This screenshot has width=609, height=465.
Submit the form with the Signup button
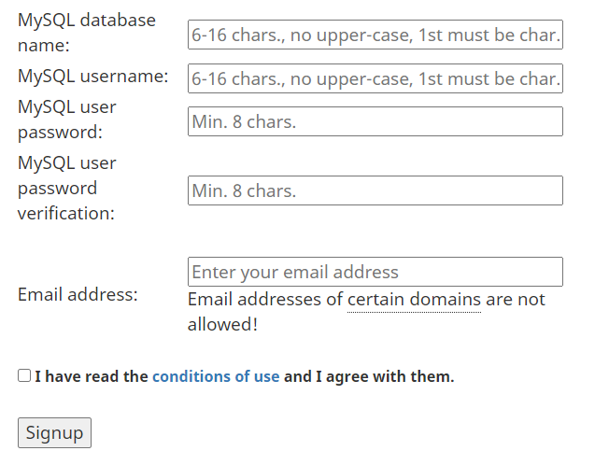(54, 432)
